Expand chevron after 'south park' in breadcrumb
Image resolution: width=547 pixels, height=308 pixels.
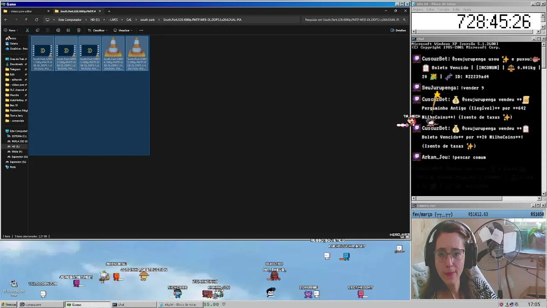click(159, 20)
